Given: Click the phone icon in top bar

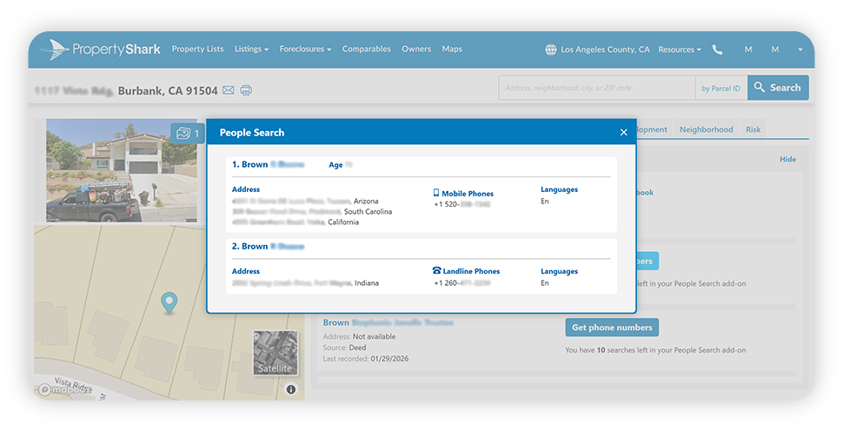Looking at the screenshot, I should click(x=717, y=50).
